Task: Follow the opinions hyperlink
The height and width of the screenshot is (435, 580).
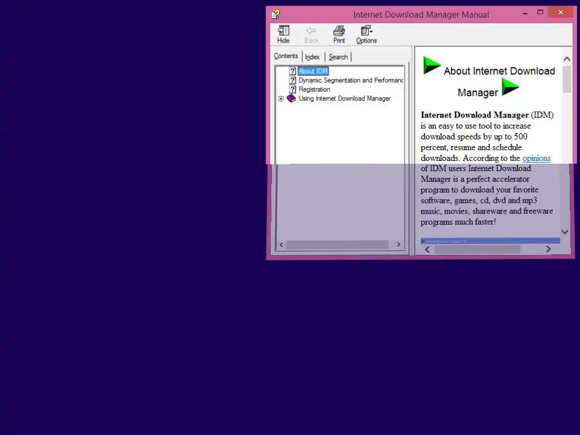Action: tap(536, 159)
